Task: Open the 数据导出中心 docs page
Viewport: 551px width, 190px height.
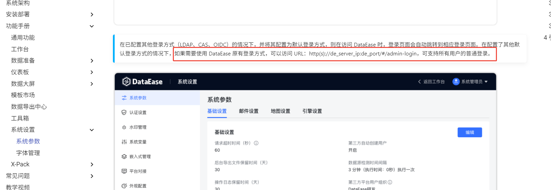Action: click(29, 107)
